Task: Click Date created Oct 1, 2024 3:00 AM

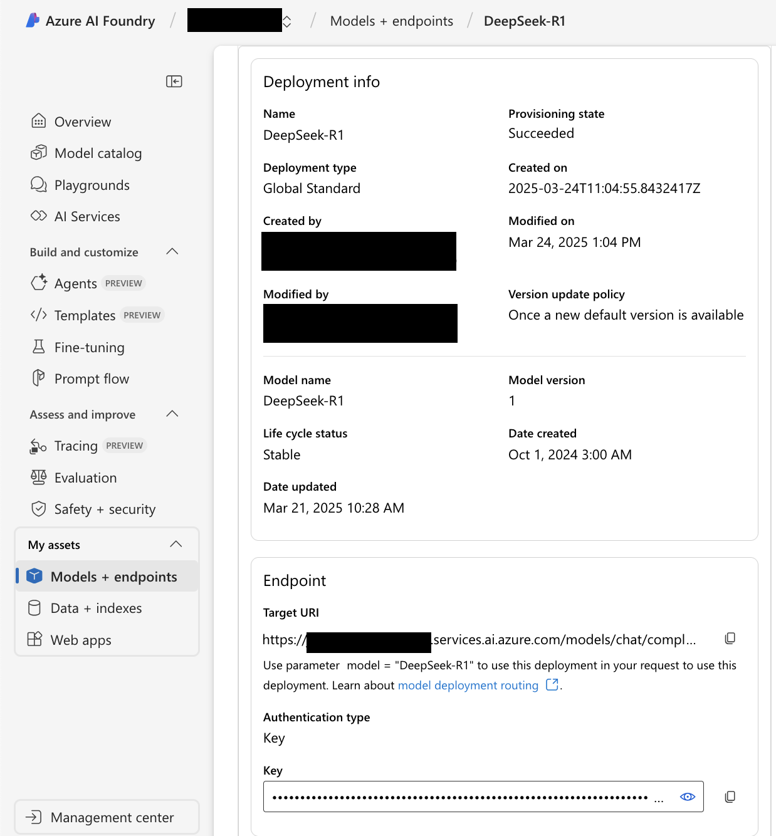Action: [570, 454]
